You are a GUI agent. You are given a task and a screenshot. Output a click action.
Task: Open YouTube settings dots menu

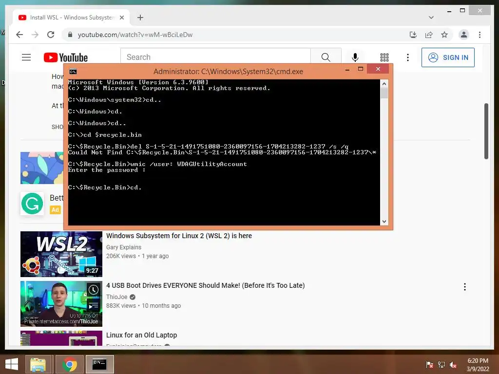(408, 57)
